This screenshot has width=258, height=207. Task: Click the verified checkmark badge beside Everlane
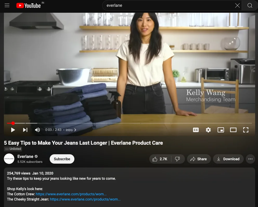click(x=36, y=156)
